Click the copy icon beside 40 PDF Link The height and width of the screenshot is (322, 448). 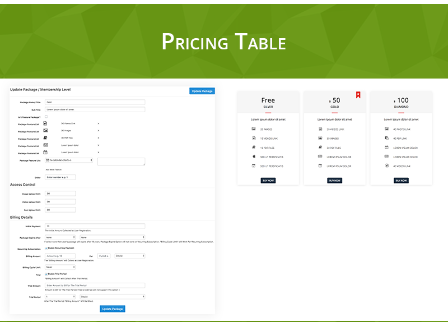(x=386, y=138)
